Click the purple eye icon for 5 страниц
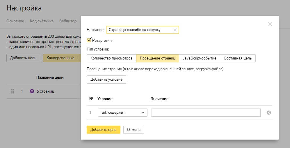Screen dimensions: 290x148 click(x=32, y=91)
